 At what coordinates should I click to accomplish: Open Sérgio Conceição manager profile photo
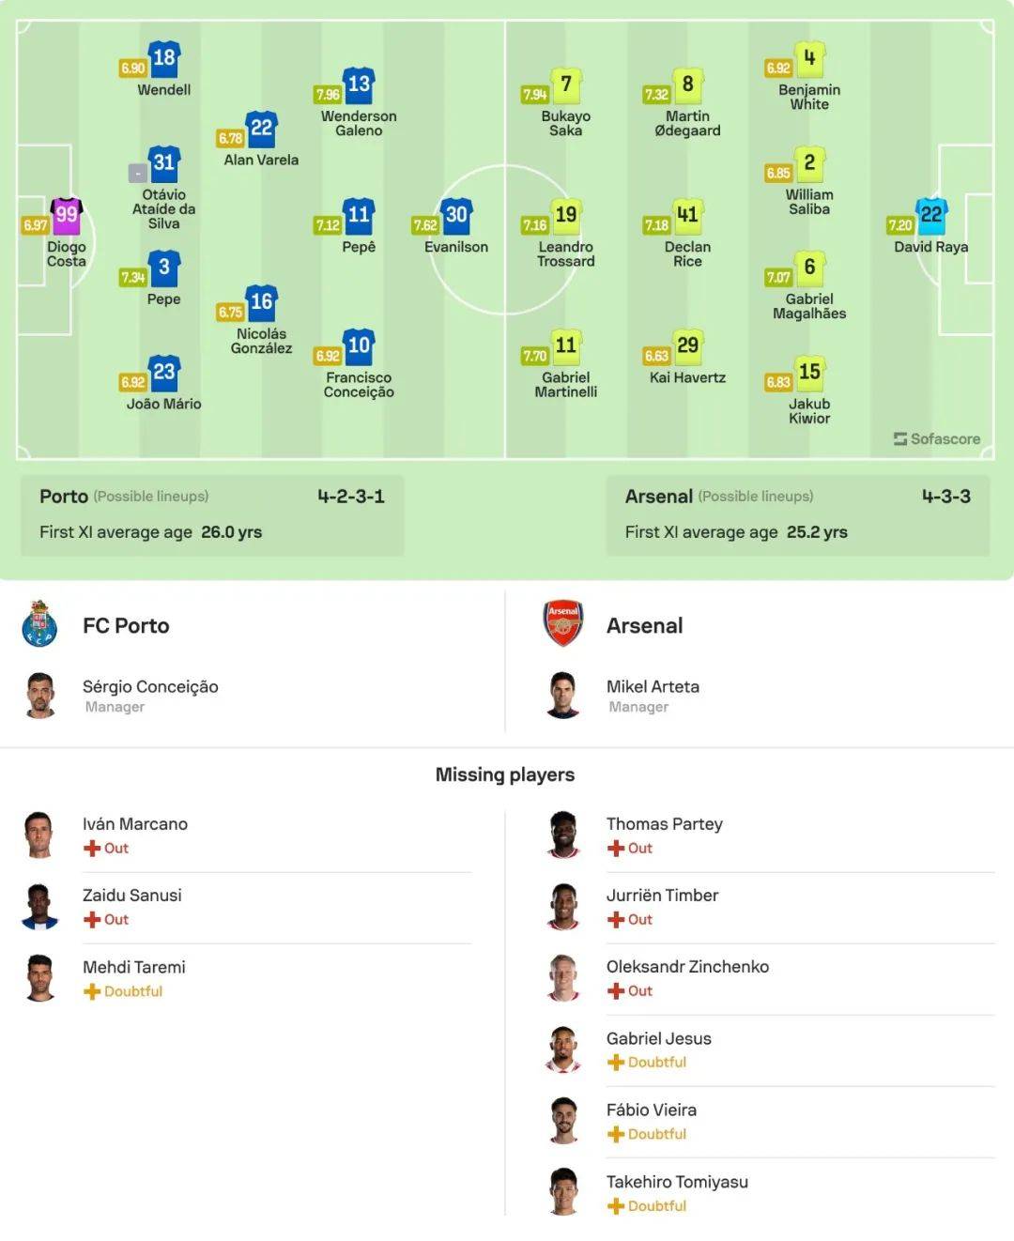pos(40,695)
